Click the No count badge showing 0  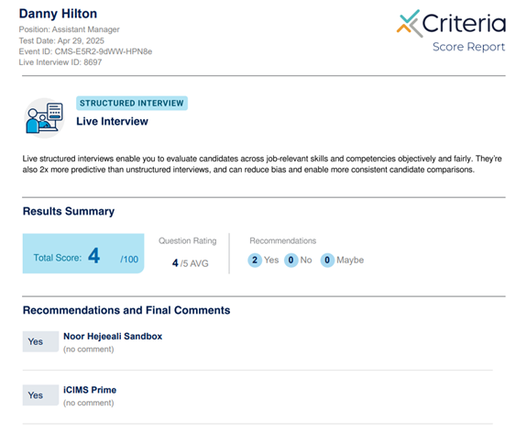coord(291,260)
